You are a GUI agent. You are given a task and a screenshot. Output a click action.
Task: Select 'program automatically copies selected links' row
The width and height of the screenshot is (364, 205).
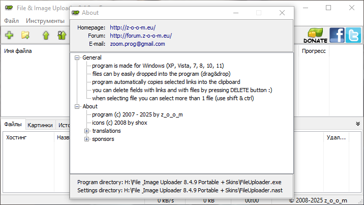coord(166,82)
